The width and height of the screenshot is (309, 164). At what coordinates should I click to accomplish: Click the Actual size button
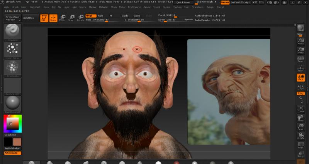point(301,41)
